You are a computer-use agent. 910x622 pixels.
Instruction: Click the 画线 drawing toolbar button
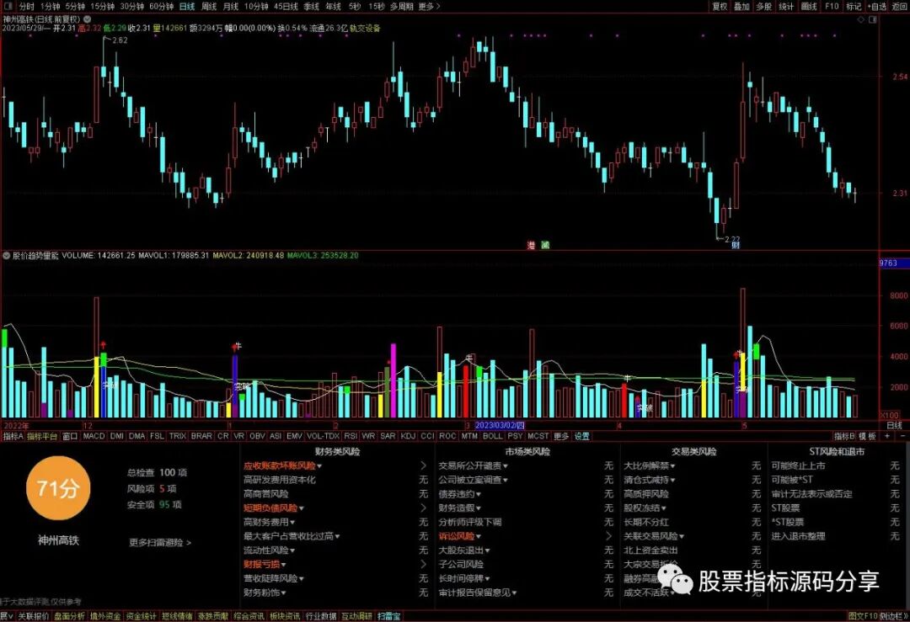[x=809, y=7]
